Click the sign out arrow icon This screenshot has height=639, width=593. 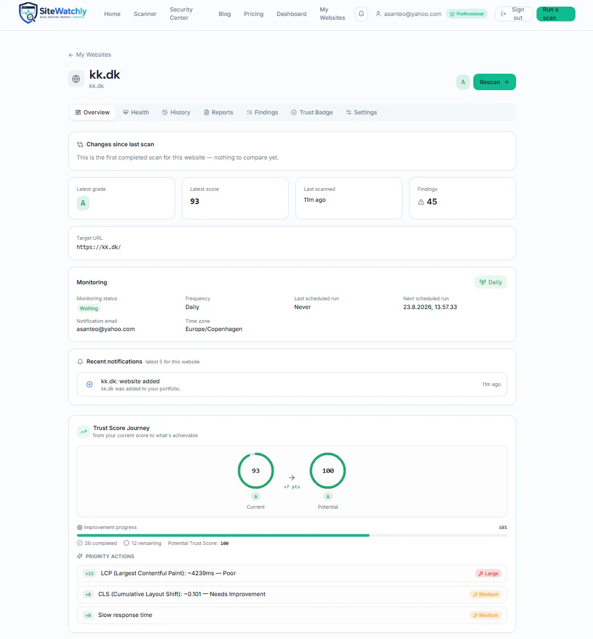[504, 14]
